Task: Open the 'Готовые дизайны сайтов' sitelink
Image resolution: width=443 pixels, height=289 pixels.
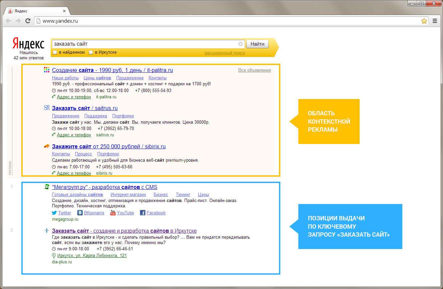Action: [77, 195]
